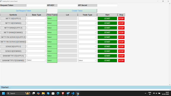Click the Symbols column header
This screenshot has height=96, width=171.
click(13, 15)
